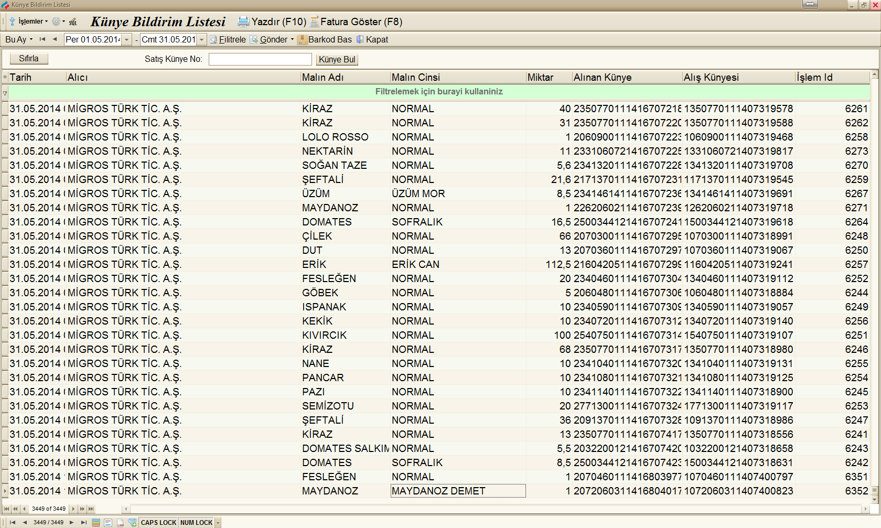Select the DOMATES SALKIM cell
881x528 pixels.
[x=345, y=448]
